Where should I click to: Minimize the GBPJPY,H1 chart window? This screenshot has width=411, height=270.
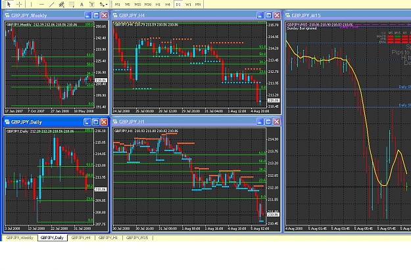pyautogui.click(x=260, y=122)
